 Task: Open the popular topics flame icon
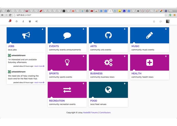point(23,21)
